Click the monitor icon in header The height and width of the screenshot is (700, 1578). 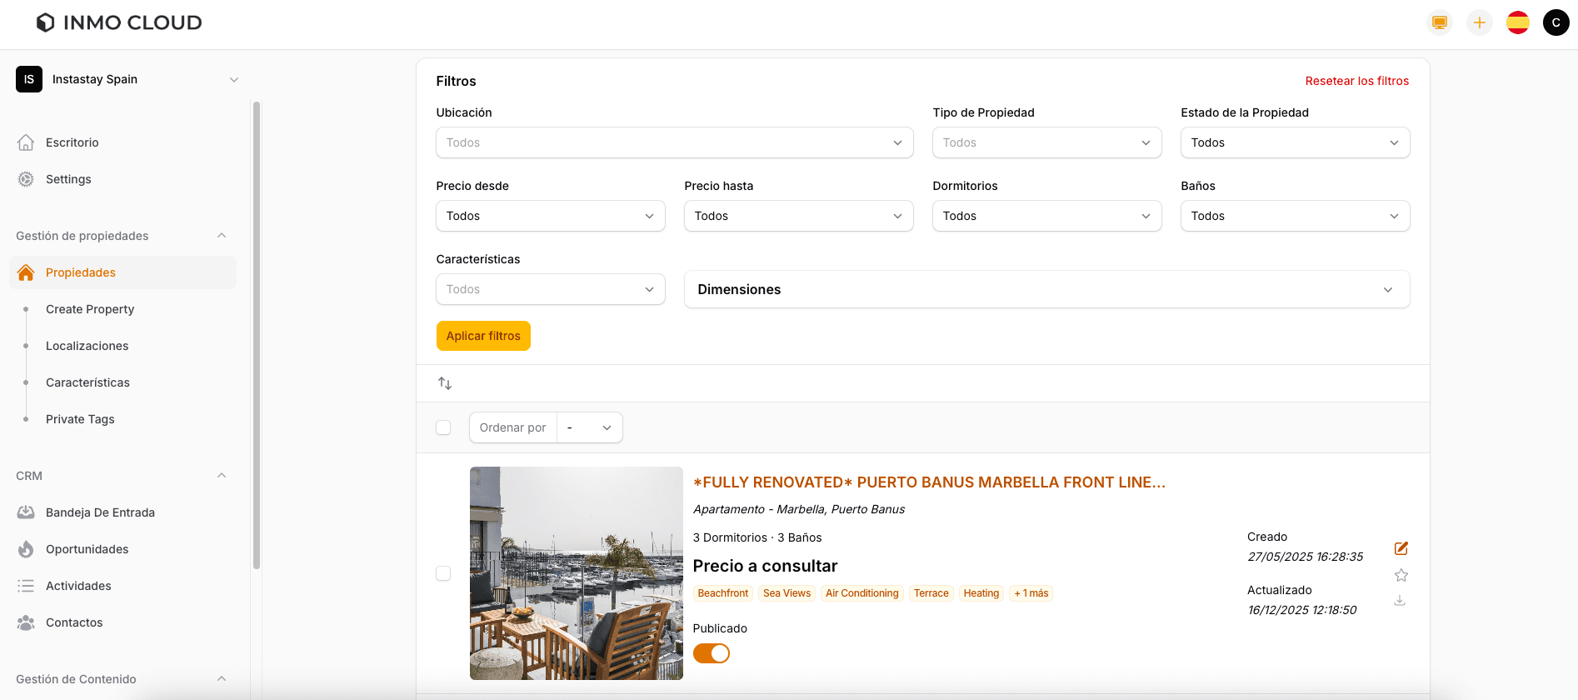point(1439,22)
